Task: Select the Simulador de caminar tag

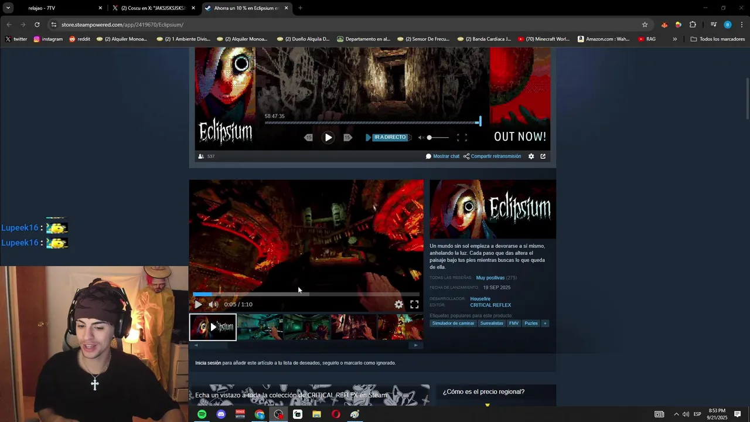Action: (x=453, y=324)
